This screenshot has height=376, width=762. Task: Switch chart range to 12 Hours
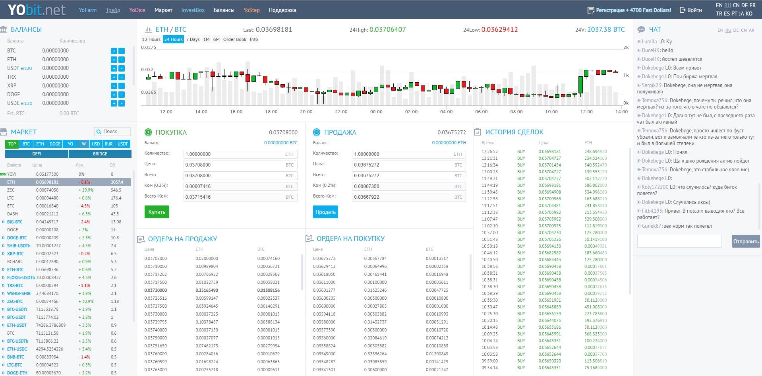click(x=151, y=39)
